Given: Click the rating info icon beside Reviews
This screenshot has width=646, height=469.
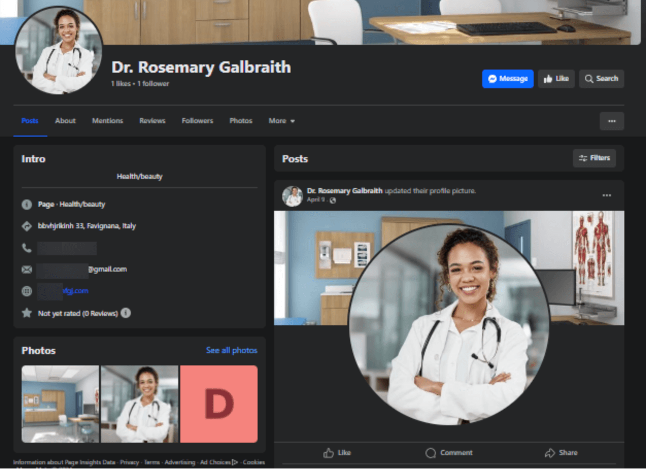Looking at the screenshot, I should tap(126, 313).
